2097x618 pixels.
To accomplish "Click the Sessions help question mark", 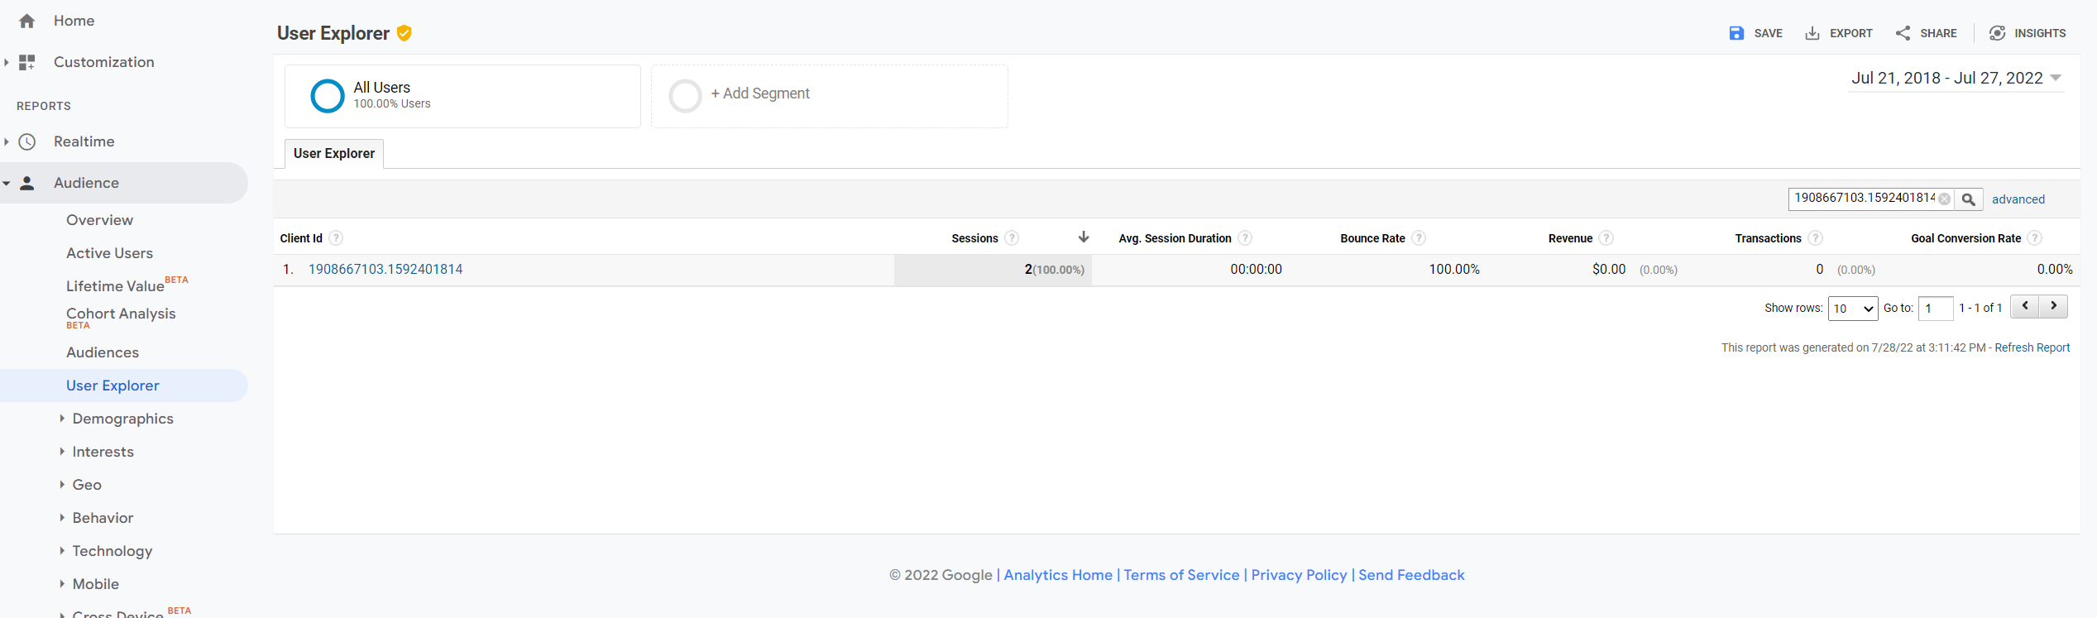I will (x=1012, y=238).
